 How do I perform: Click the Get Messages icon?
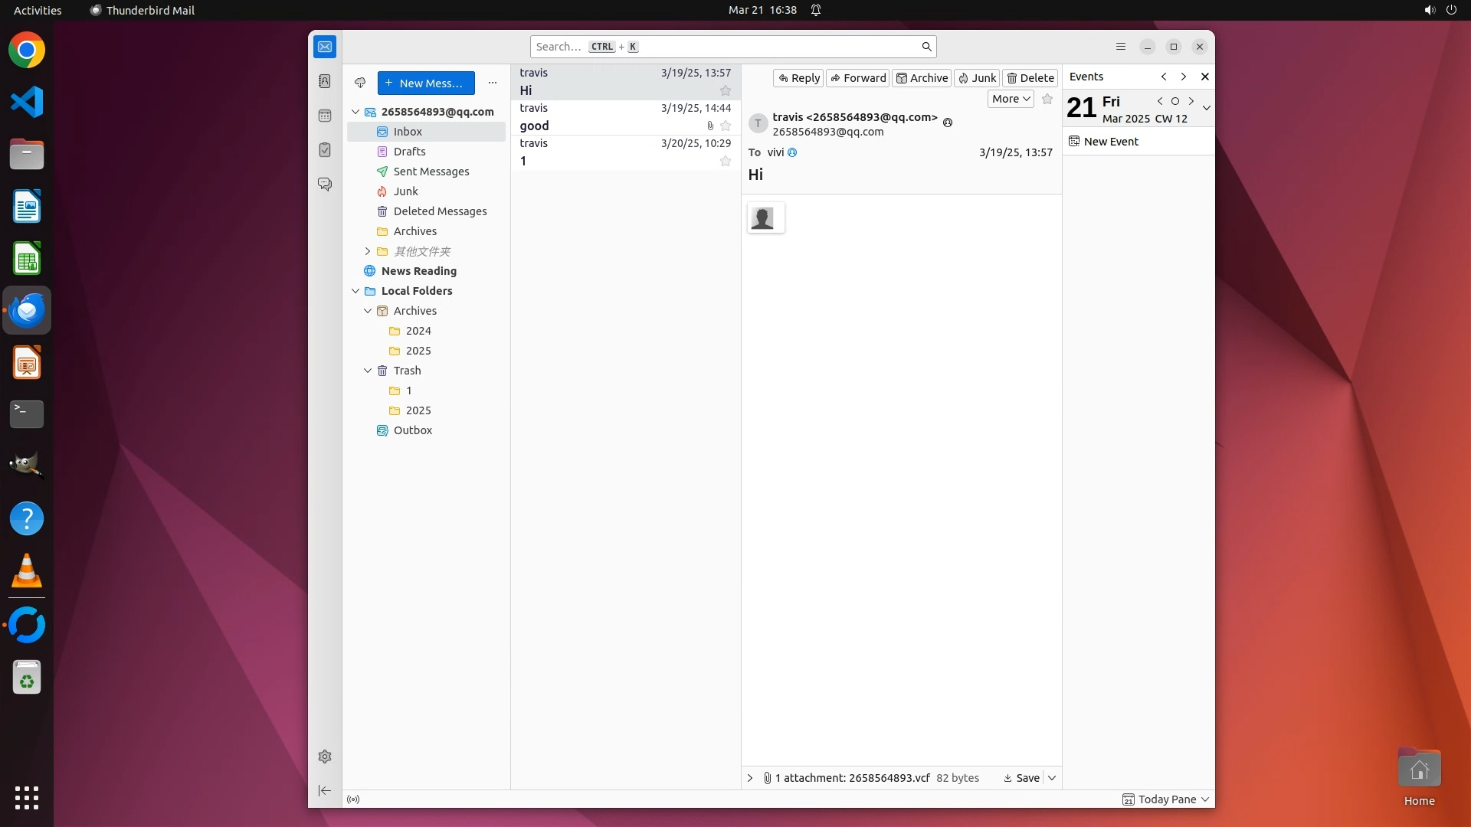click(360, 83)
